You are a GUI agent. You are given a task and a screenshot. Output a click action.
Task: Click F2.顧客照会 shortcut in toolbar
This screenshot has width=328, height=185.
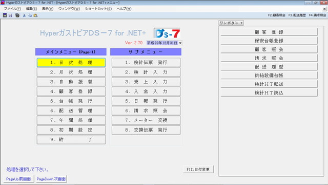(x=277, y=15)
